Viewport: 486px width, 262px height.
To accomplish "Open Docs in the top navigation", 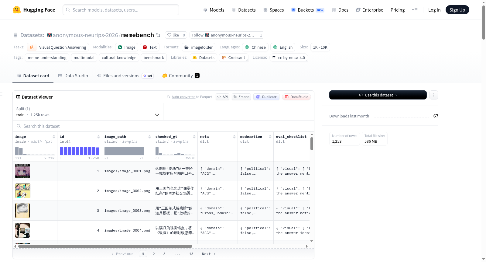I will click(340, 10).
